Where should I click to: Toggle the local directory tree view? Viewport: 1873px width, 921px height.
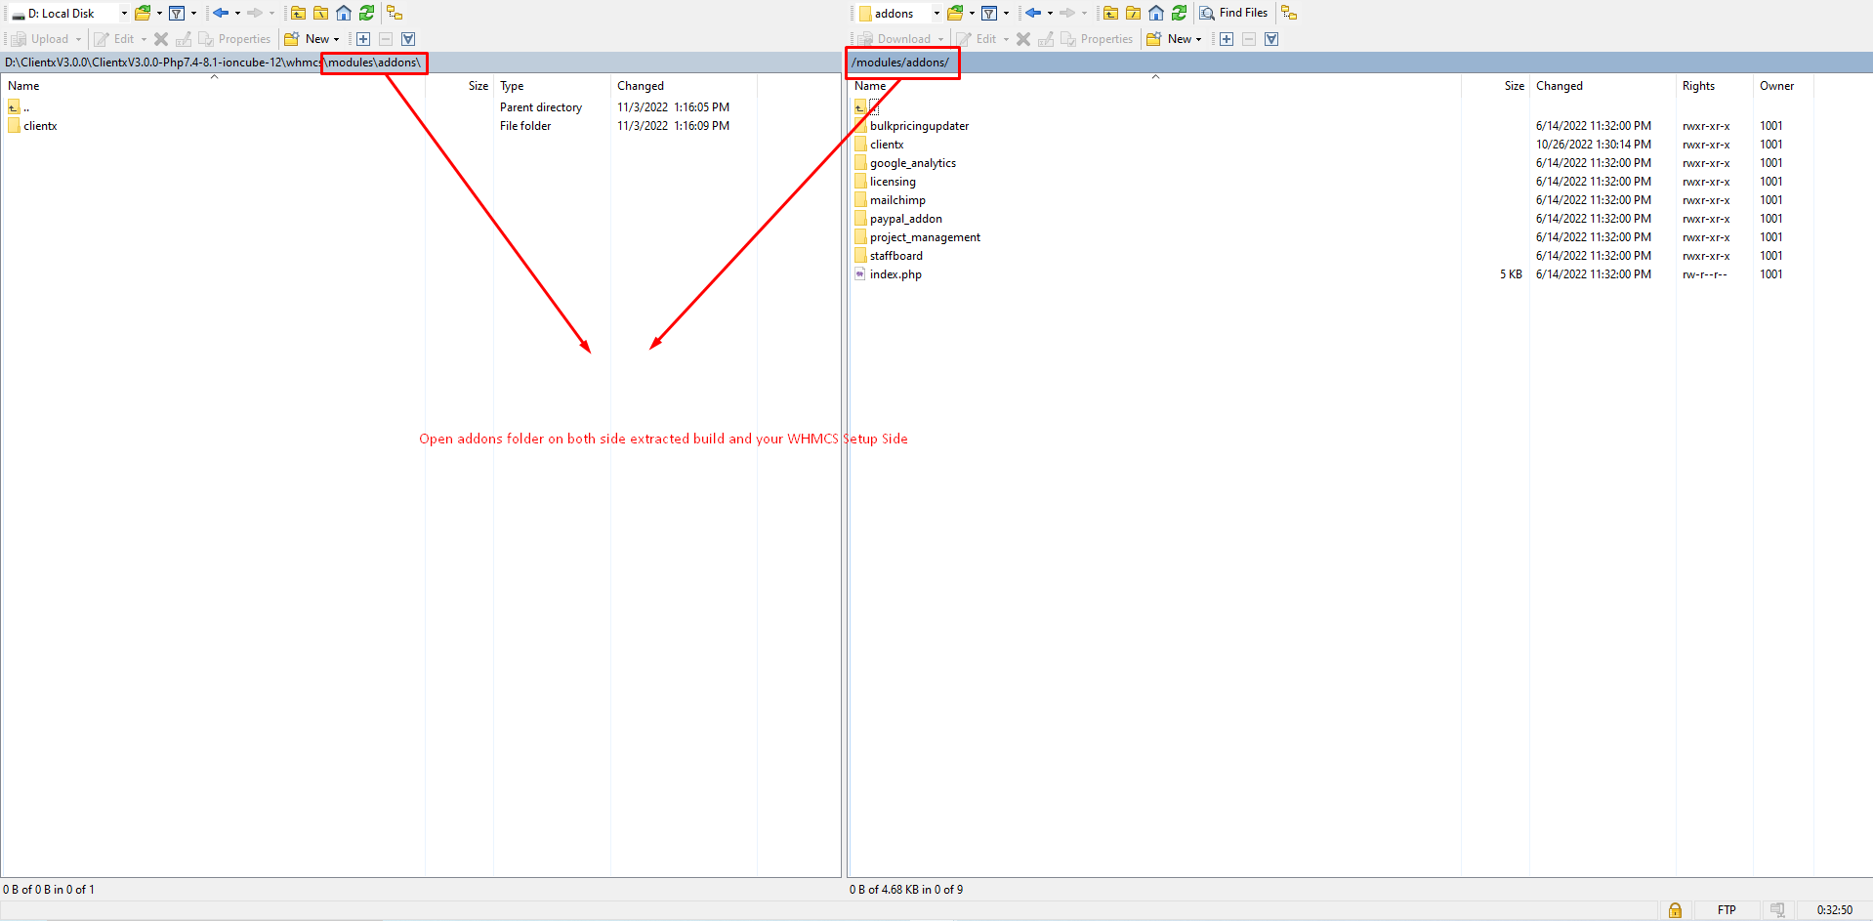tap(395, 13)
